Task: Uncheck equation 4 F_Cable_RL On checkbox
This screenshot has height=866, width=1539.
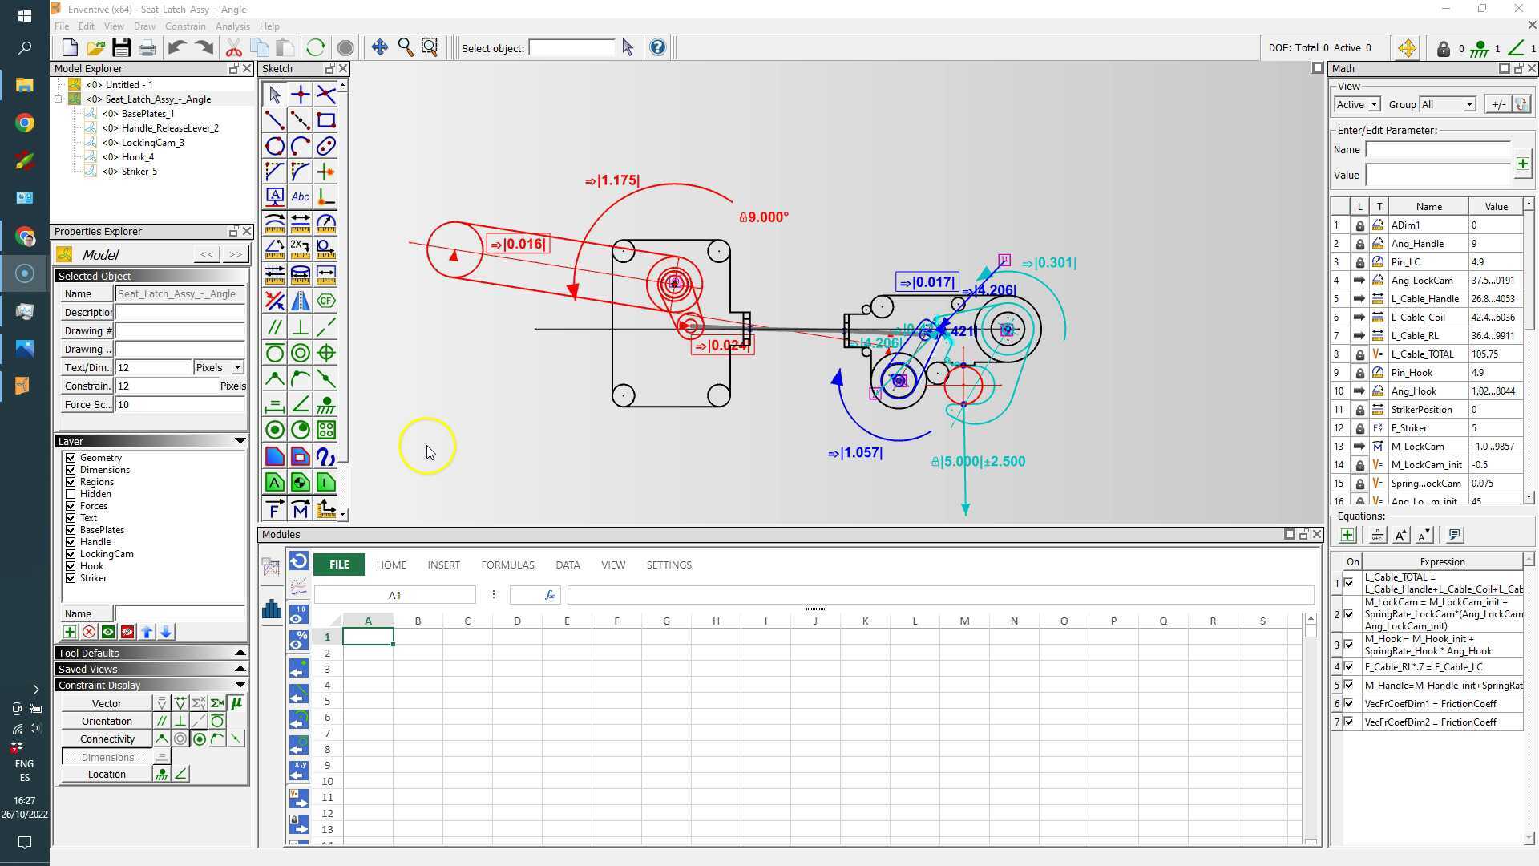Action: click(1349, 666)
